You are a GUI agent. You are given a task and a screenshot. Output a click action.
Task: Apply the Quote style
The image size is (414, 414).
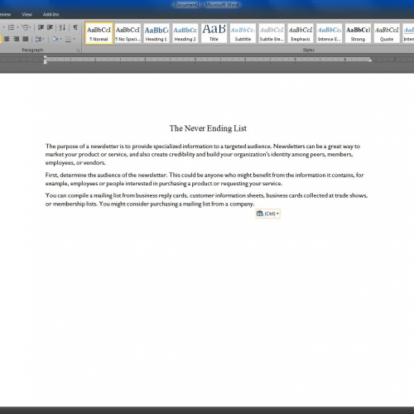point(387,33)
